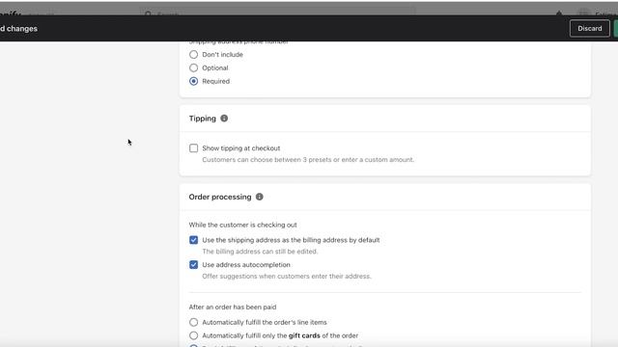Select Automatically fulfill the order's line items

pyautogui.click(x=193, y=322)
